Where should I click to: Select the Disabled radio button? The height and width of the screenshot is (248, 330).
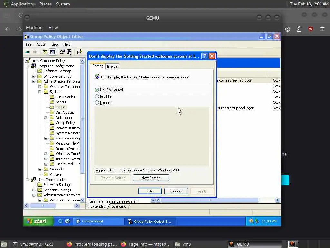pos(97,103)
